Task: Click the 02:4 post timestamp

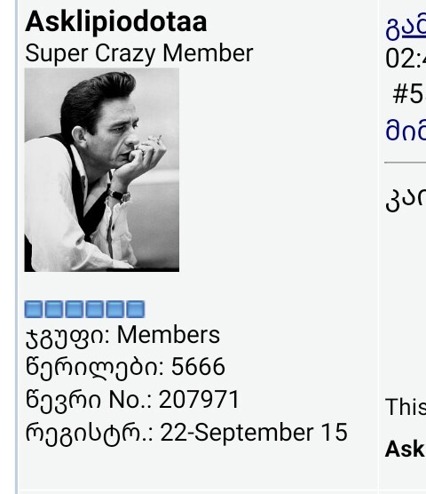Action: [406, 59]
